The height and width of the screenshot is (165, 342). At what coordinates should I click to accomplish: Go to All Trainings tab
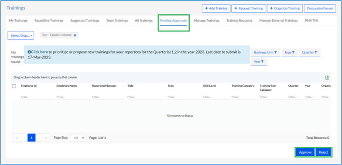144,21
